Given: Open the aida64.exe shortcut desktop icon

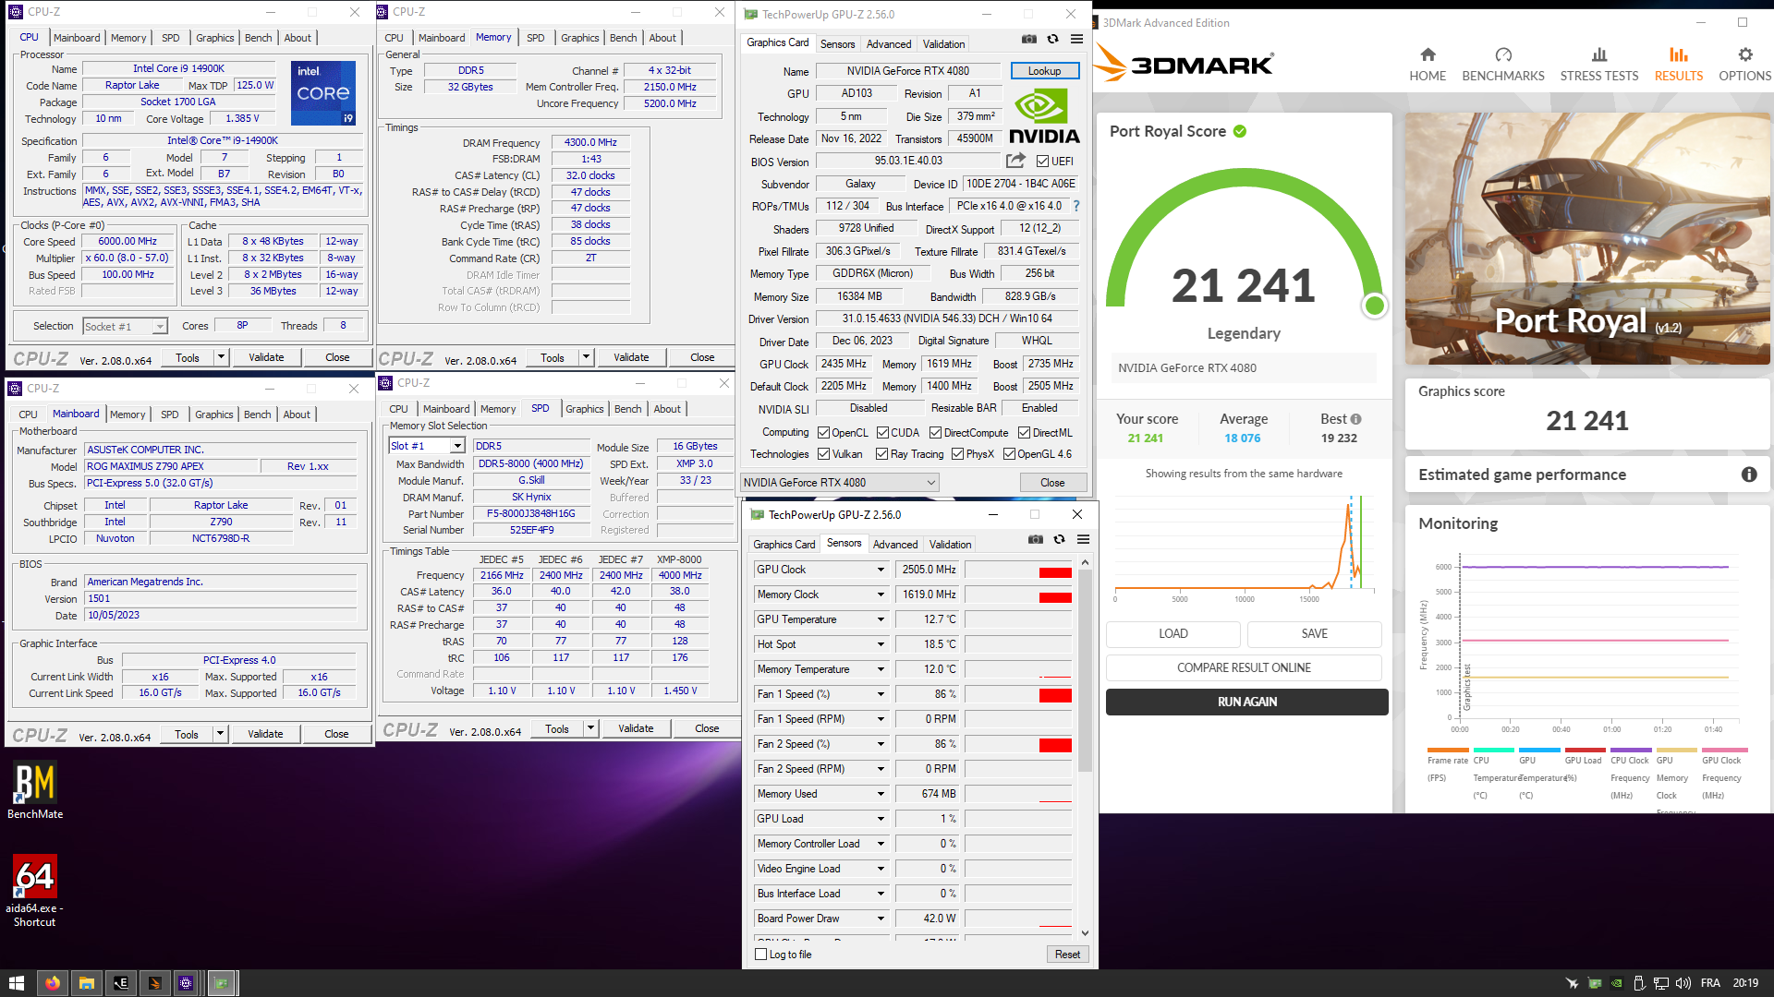Looking at the screenshot, I should click(x=35, y=891).
